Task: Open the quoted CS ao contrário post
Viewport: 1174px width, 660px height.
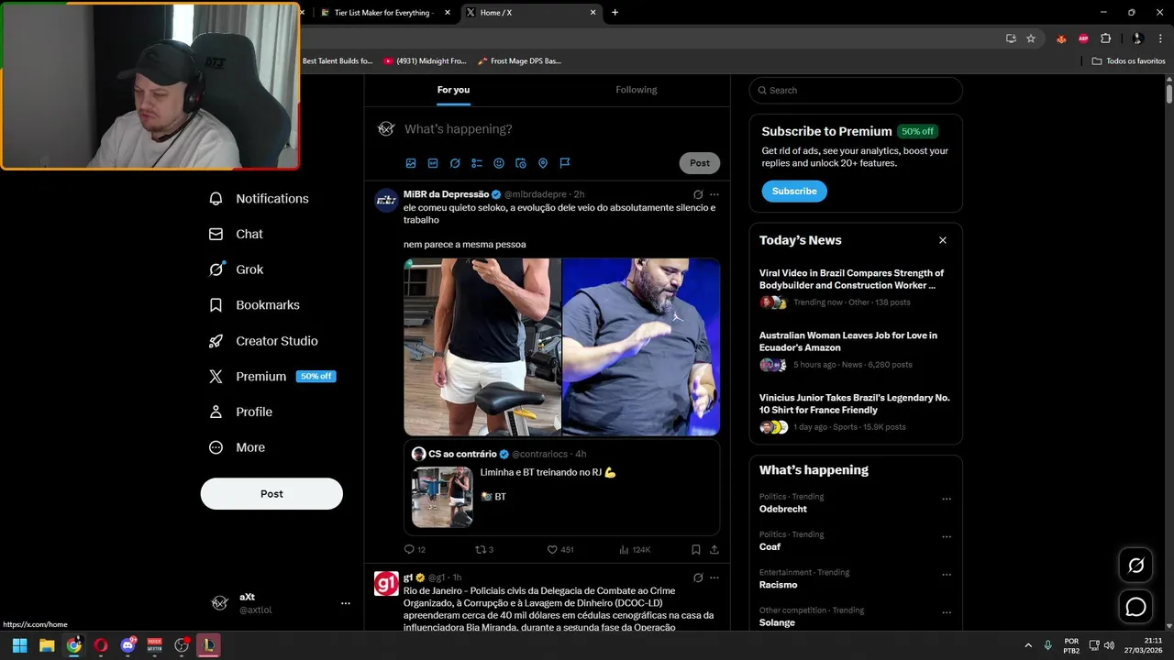Action: coord(561,488)
